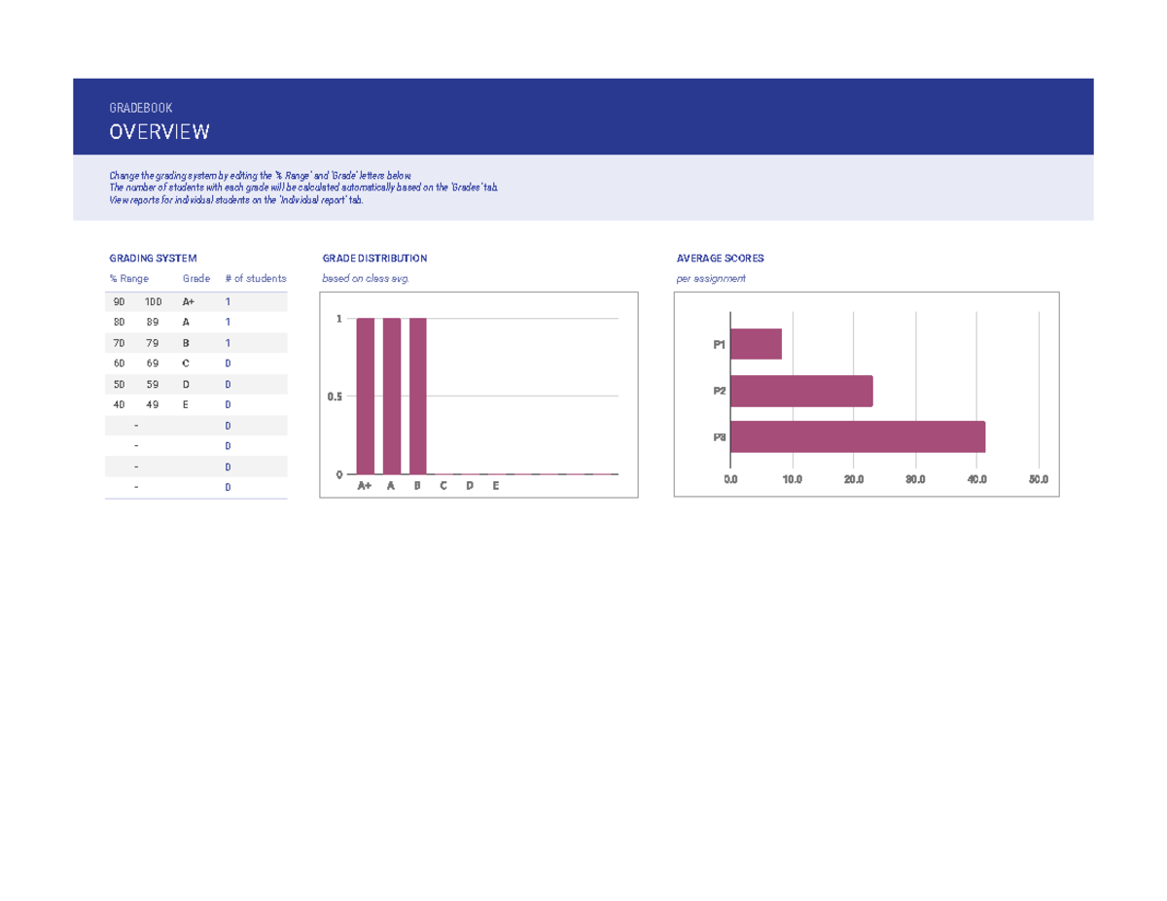Click the E label on the distribution x-axis
Viewport: 1167px width, 901px height.
point(496,485)
